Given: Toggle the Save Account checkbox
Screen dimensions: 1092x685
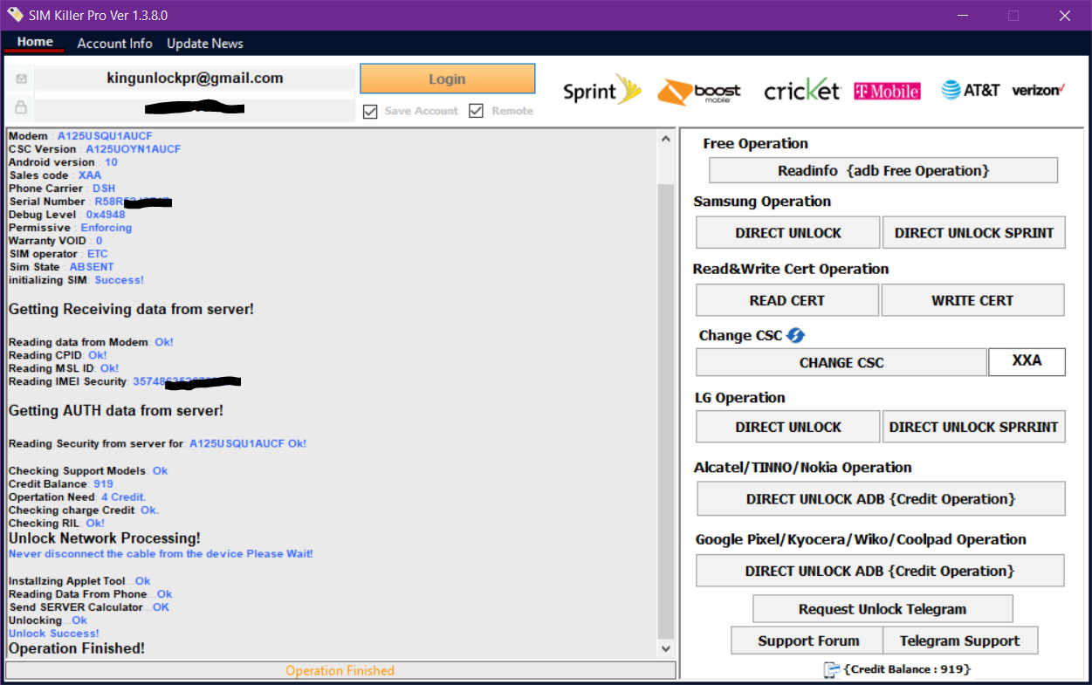Looking at the screenshot, I should pyautogui.click(x=370, y=111).
